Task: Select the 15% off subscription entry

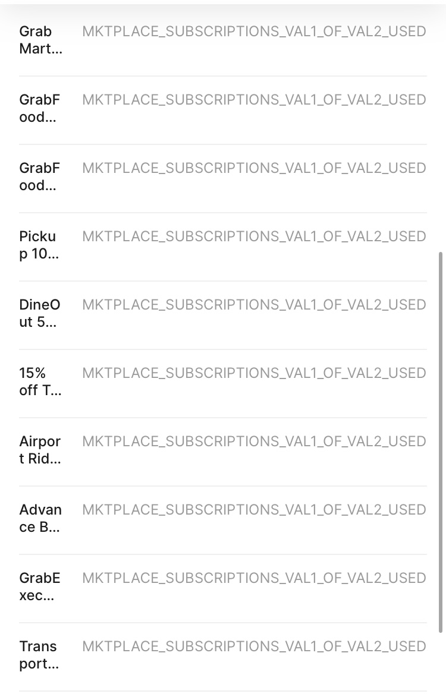Action: click(40, 382)
